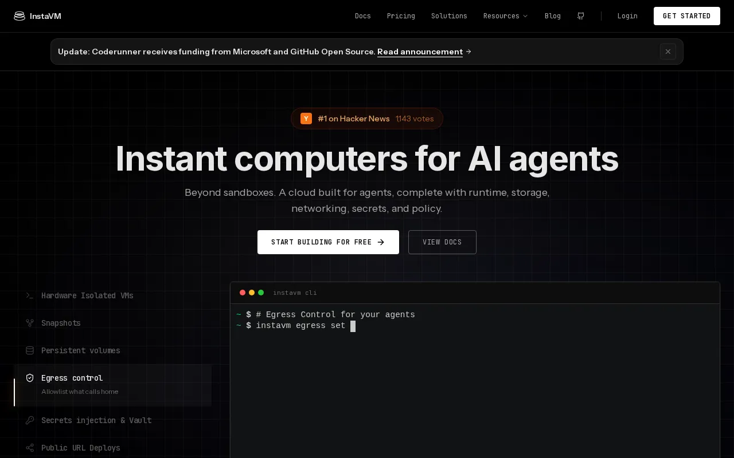Viewport: 734px width, 458px height.
Task: Click the share icon beside Public URL Deploys
Action: 30,448
